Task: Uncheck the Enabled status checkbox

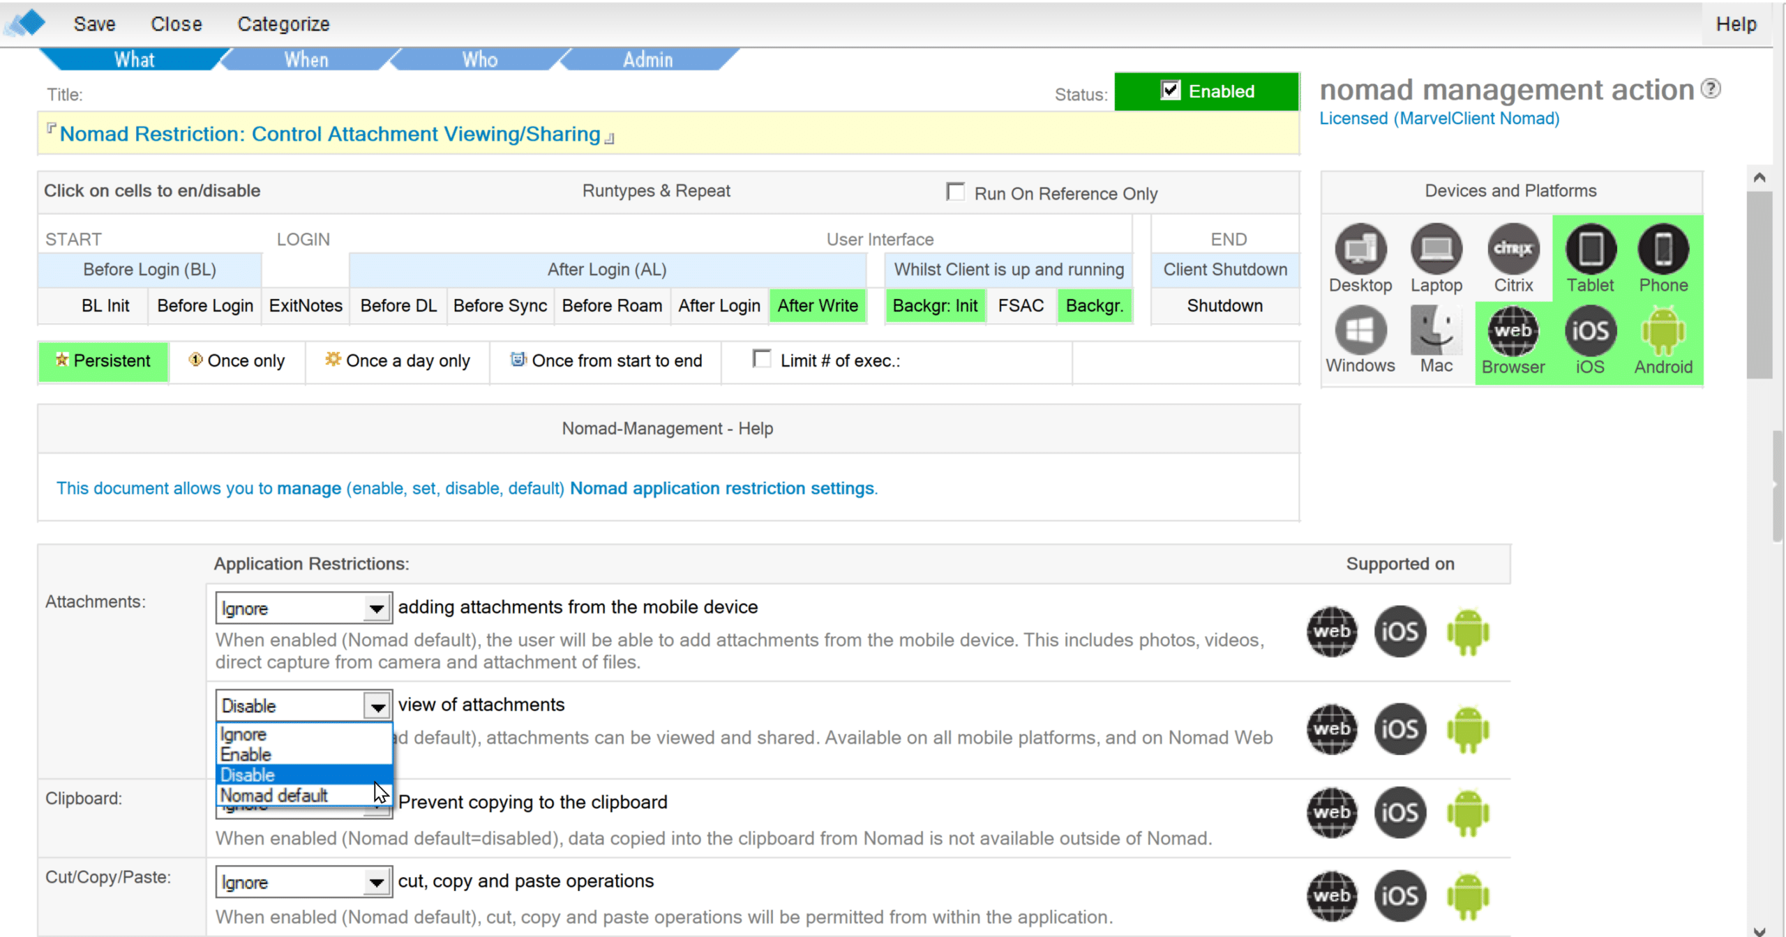Action: (1170, 91)
